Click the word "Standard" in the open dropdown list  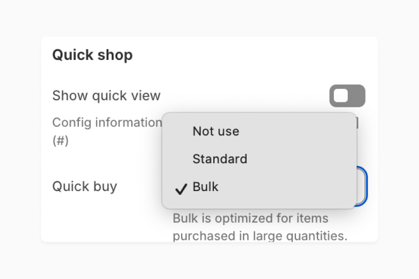[x=220, y=159]
